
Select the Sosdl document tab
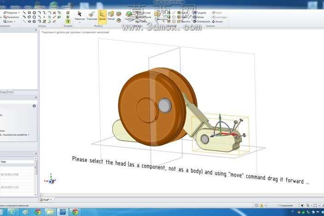pyautogui.click(x=46, y=200)
